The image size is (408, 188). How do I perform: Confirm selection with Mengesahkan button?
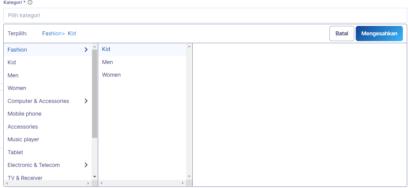379,33
